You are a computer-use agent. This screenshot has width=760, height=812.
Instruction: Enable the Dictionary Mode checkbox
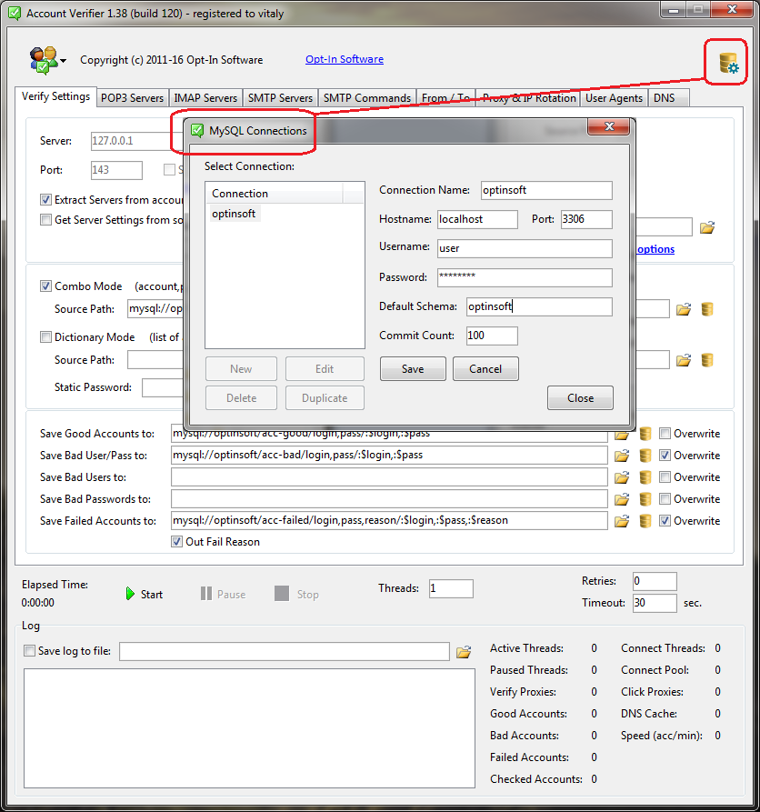click(x=46, y=337)
